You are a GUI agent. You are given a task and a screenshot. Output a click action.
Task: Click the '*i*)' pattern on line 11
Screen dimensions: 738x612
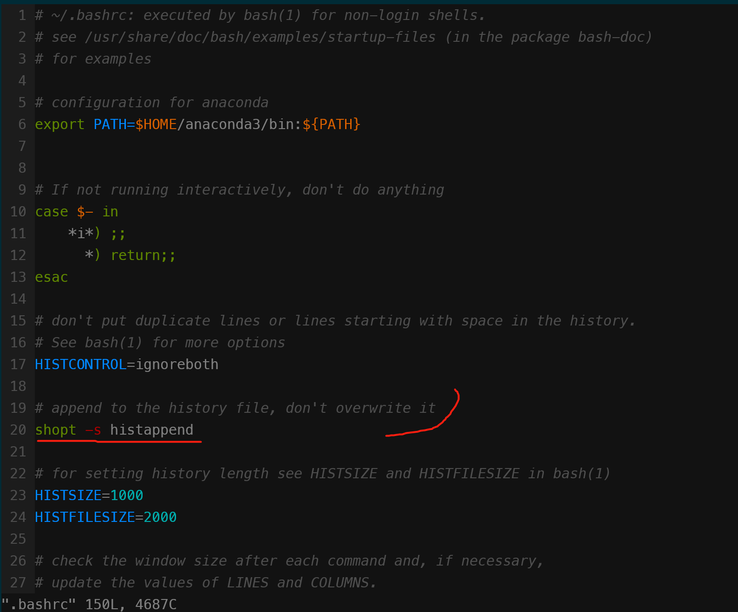(85, 234)
